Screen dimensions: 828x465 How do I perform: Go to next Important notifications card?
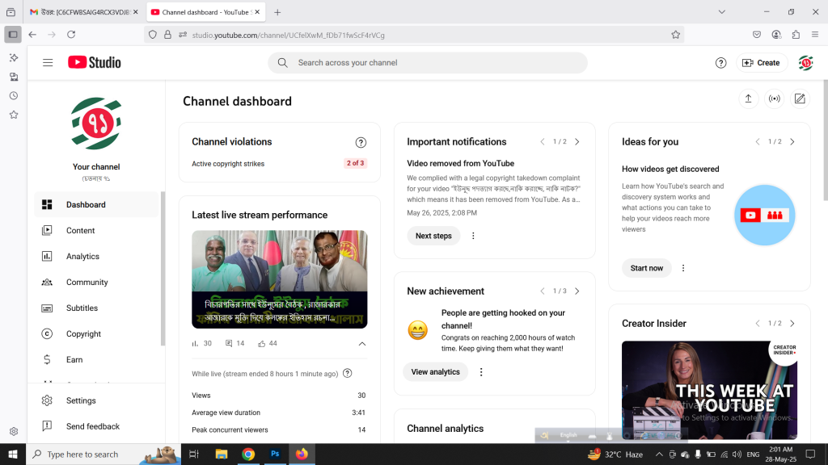(x=577, y=142)
